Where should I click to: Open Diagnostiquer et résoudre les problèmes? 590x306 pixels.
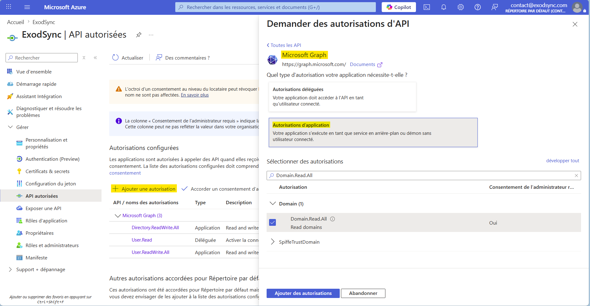click(49, 112)
